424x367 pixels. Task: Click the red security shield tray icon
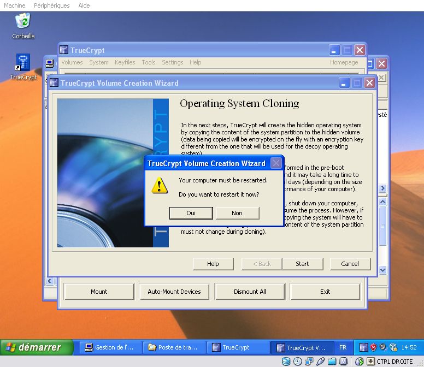[x=373, y=347]
